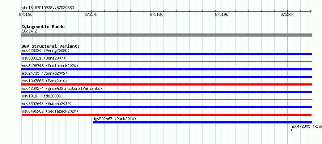Select the blue esv24735 variant bar

(x=166, y=77)
